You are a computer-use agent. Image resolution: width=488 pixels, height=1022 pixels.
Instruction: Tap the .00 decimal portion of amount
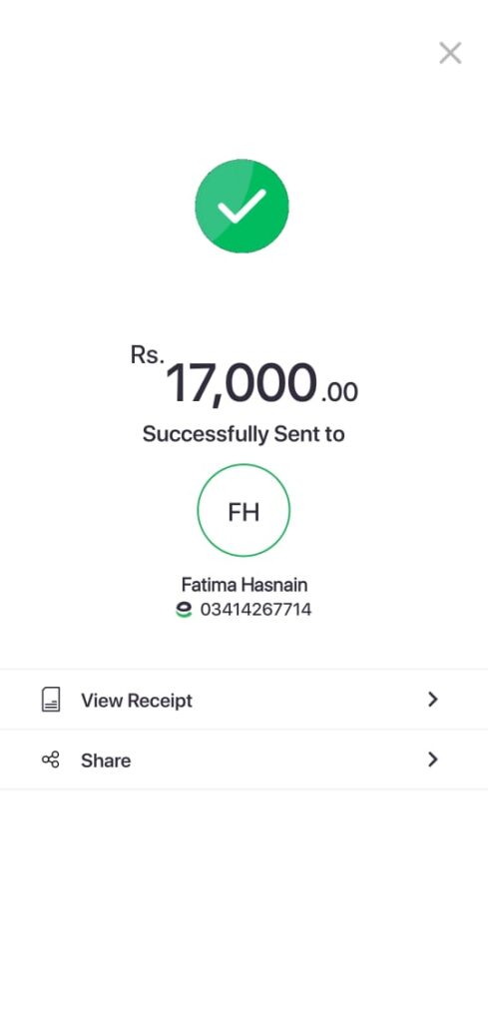pyautogui.click(x=338, y=392)
